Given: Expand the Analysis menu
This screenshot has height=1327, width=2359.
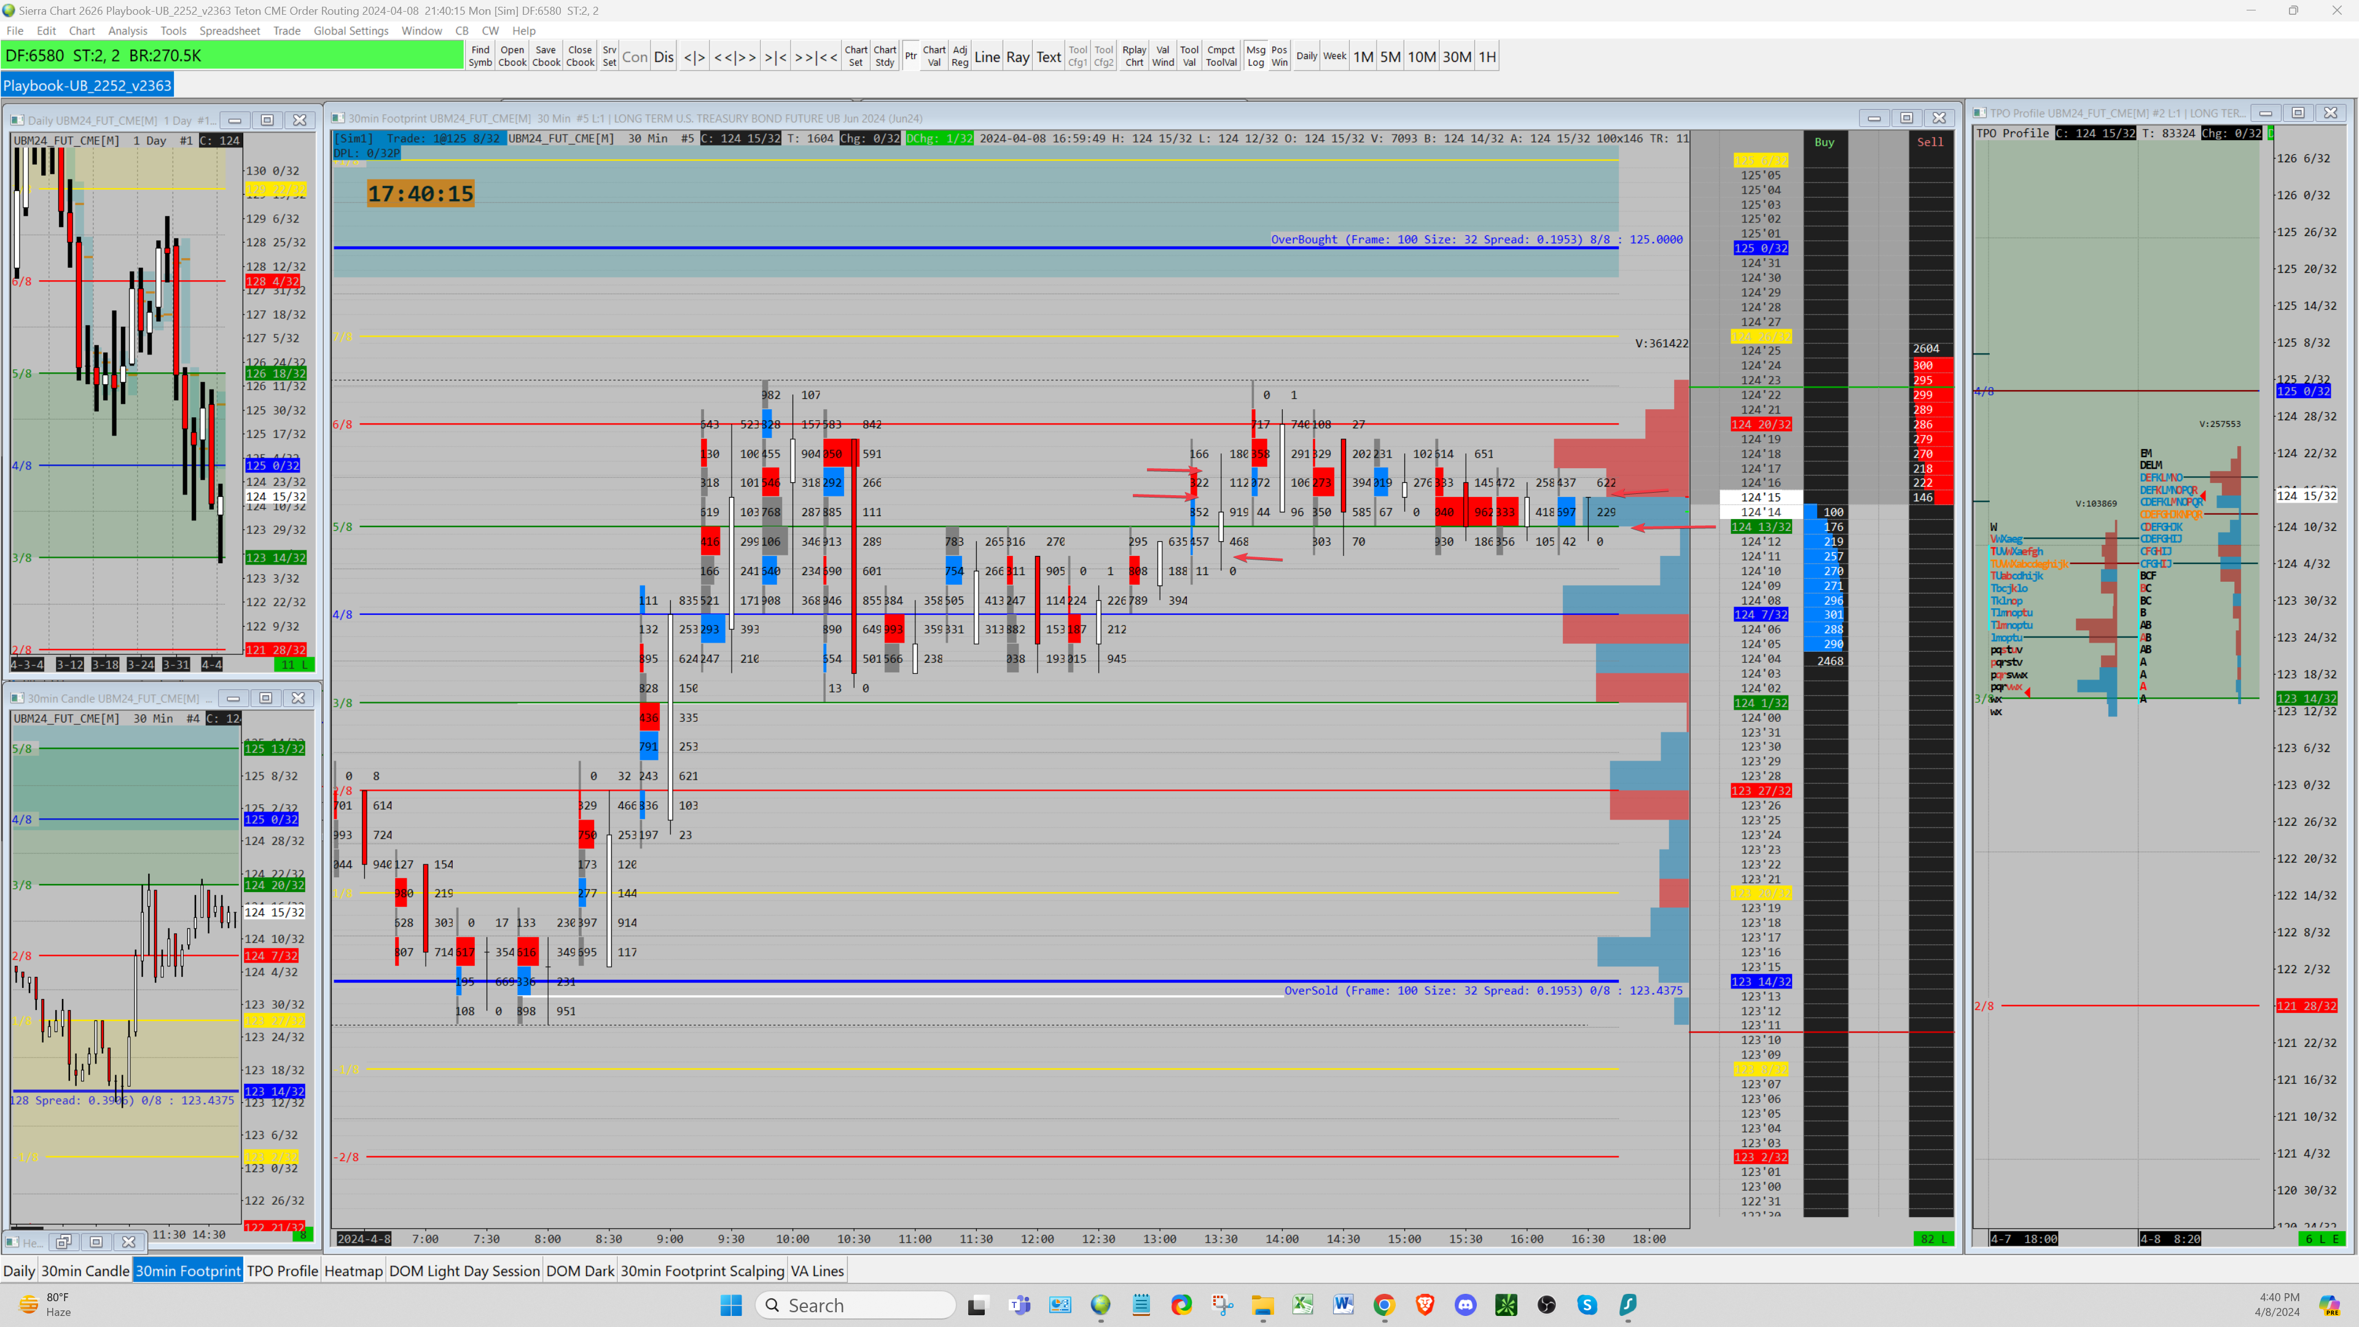Looking at the screenshot, I should [127, 30].
